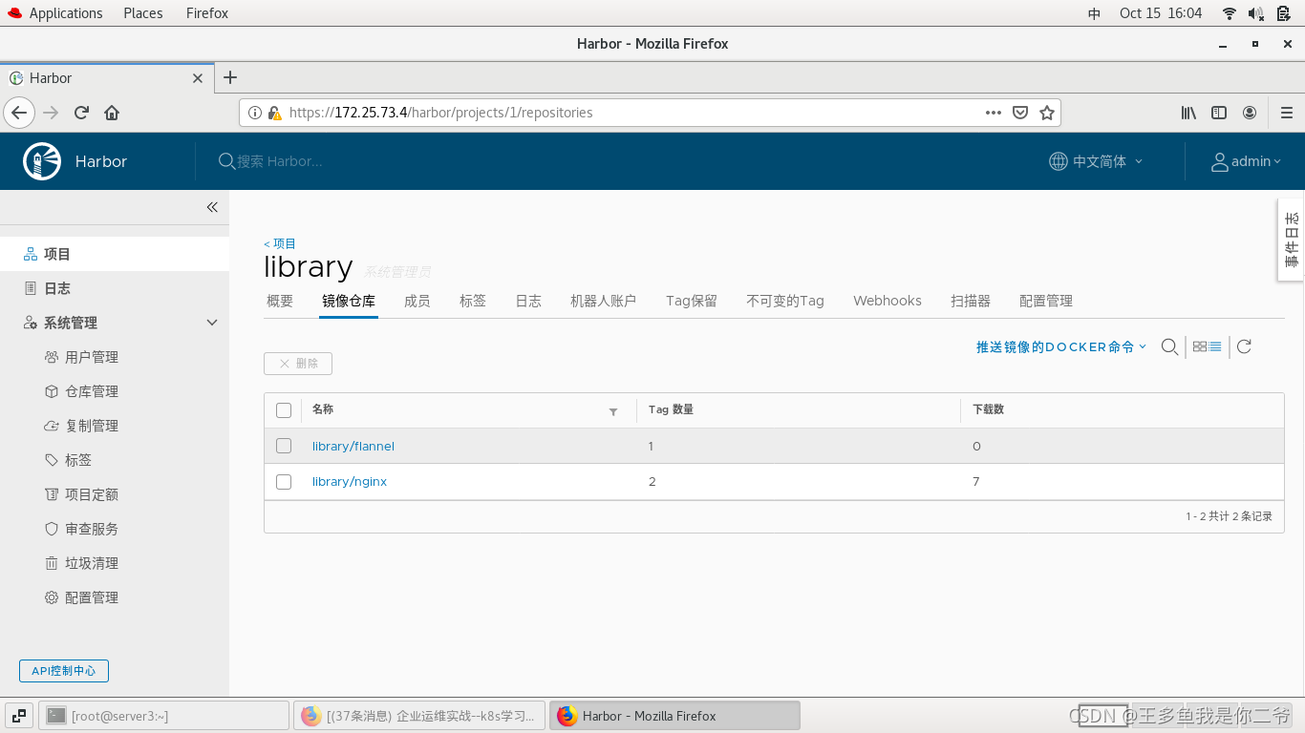Switch to Webhooks tab
This screenshot has width=1305, height=733.
[x=888, y=301]
